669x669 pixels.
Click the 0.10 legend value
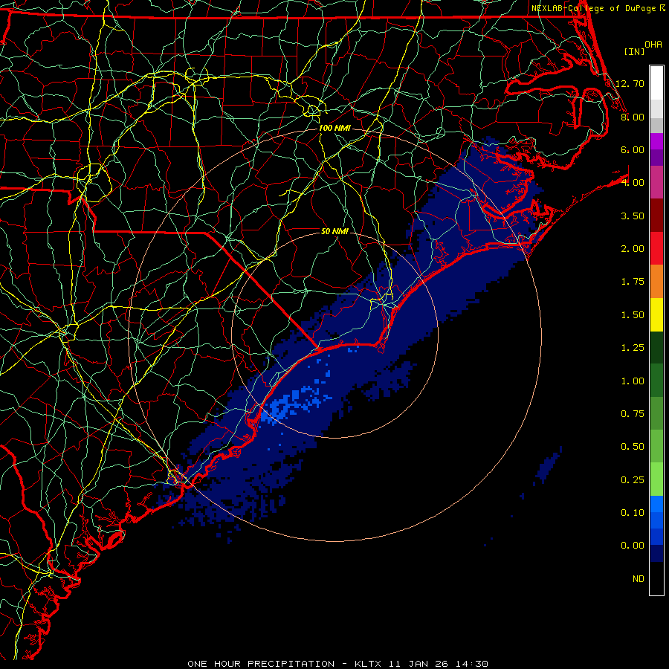pos(633,513)
